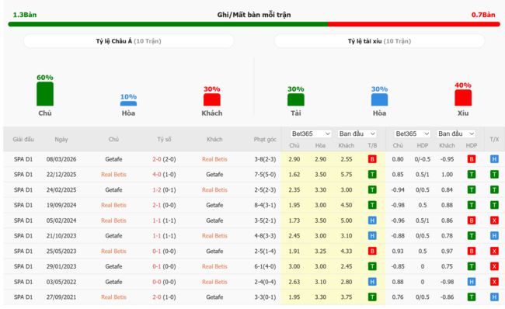Click the blue H T/X badge in 21/10/2023 row
The height and width of the screenshot is (309, 505).
pos(494,235)
